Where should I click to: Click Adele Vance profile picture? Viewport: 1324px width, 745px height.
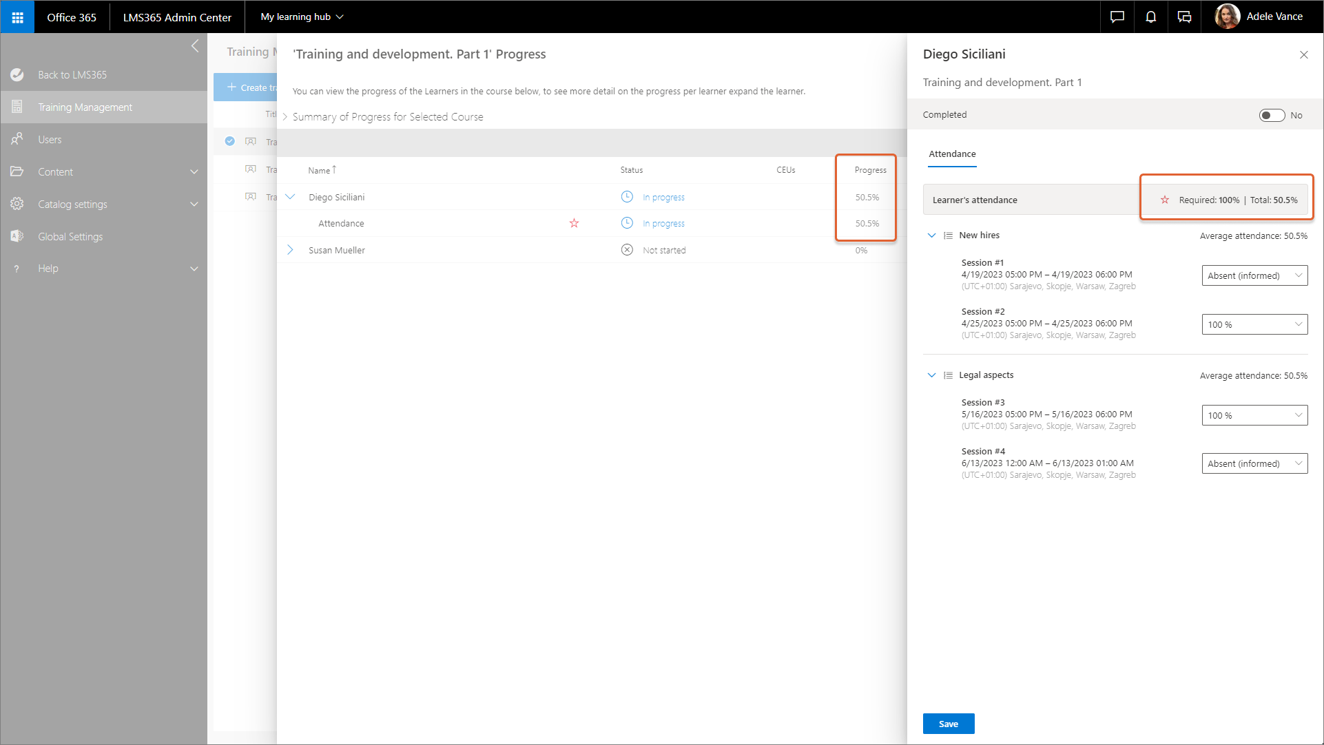click(x=1227, y=17)
